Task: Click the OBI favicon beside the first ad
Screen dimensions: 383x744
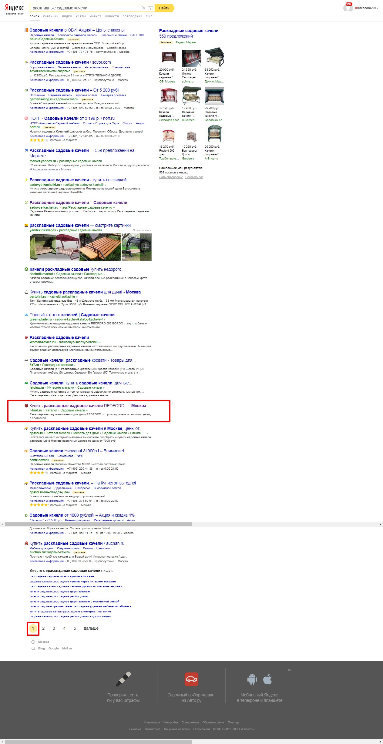Action: (26, 30)
